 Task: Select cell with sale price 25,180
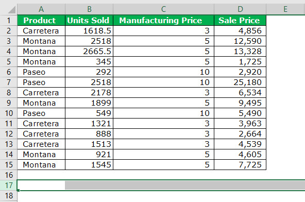point(240,82)
